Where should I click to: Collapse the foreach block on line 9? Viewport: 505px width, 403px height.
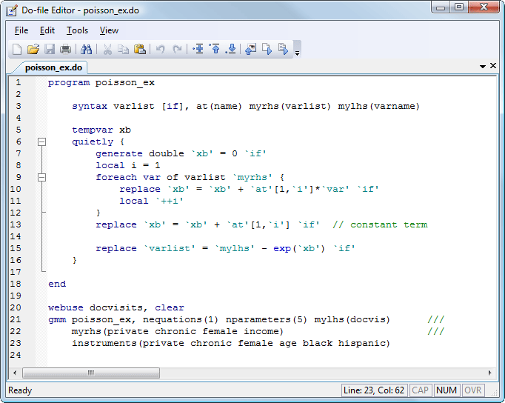[x=41, y=177]
